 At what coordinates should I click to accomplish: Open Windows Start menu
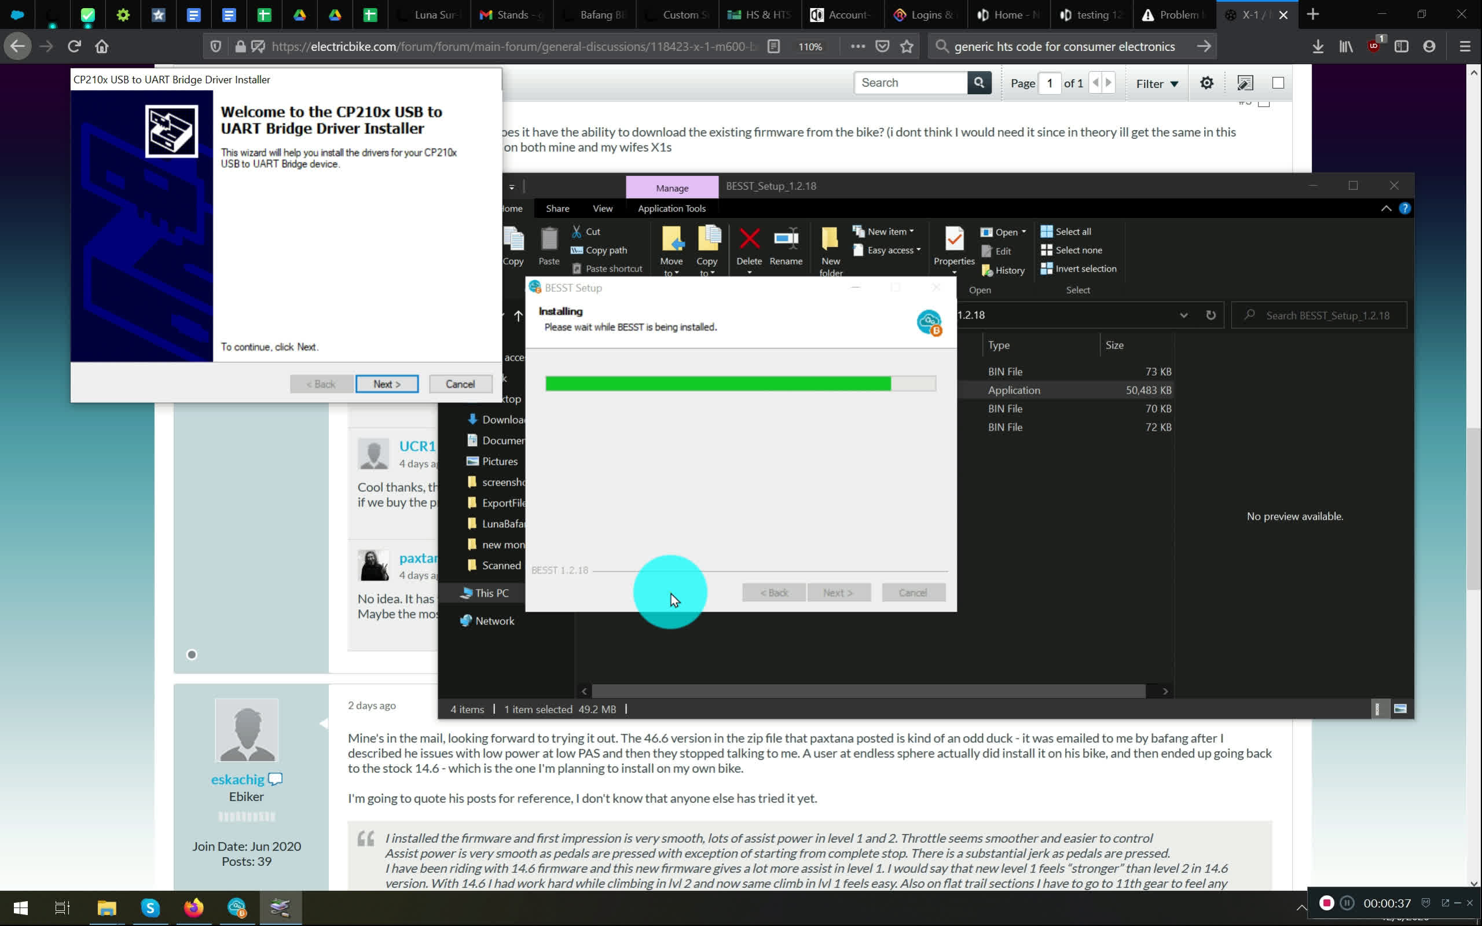tap(20, 907)
